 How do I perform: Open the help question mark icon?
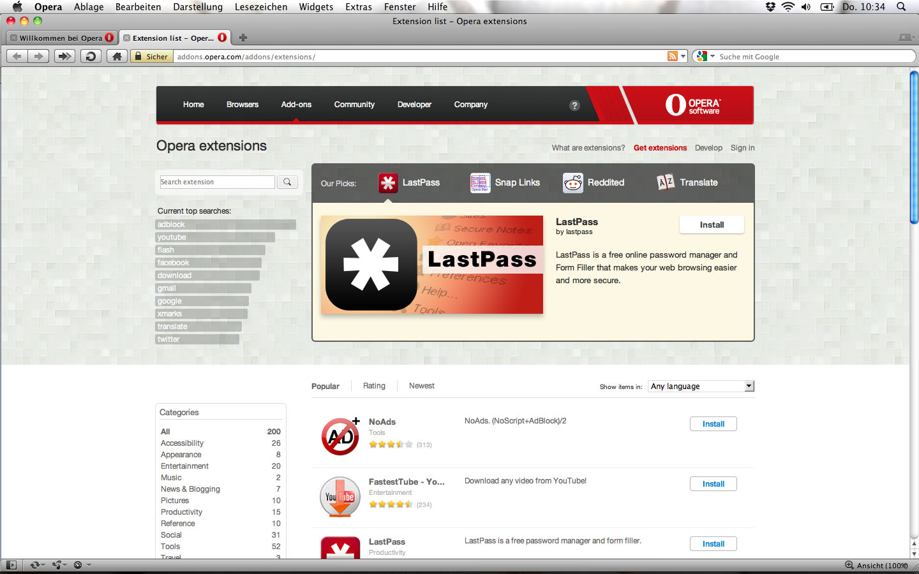tap(574, 105)
